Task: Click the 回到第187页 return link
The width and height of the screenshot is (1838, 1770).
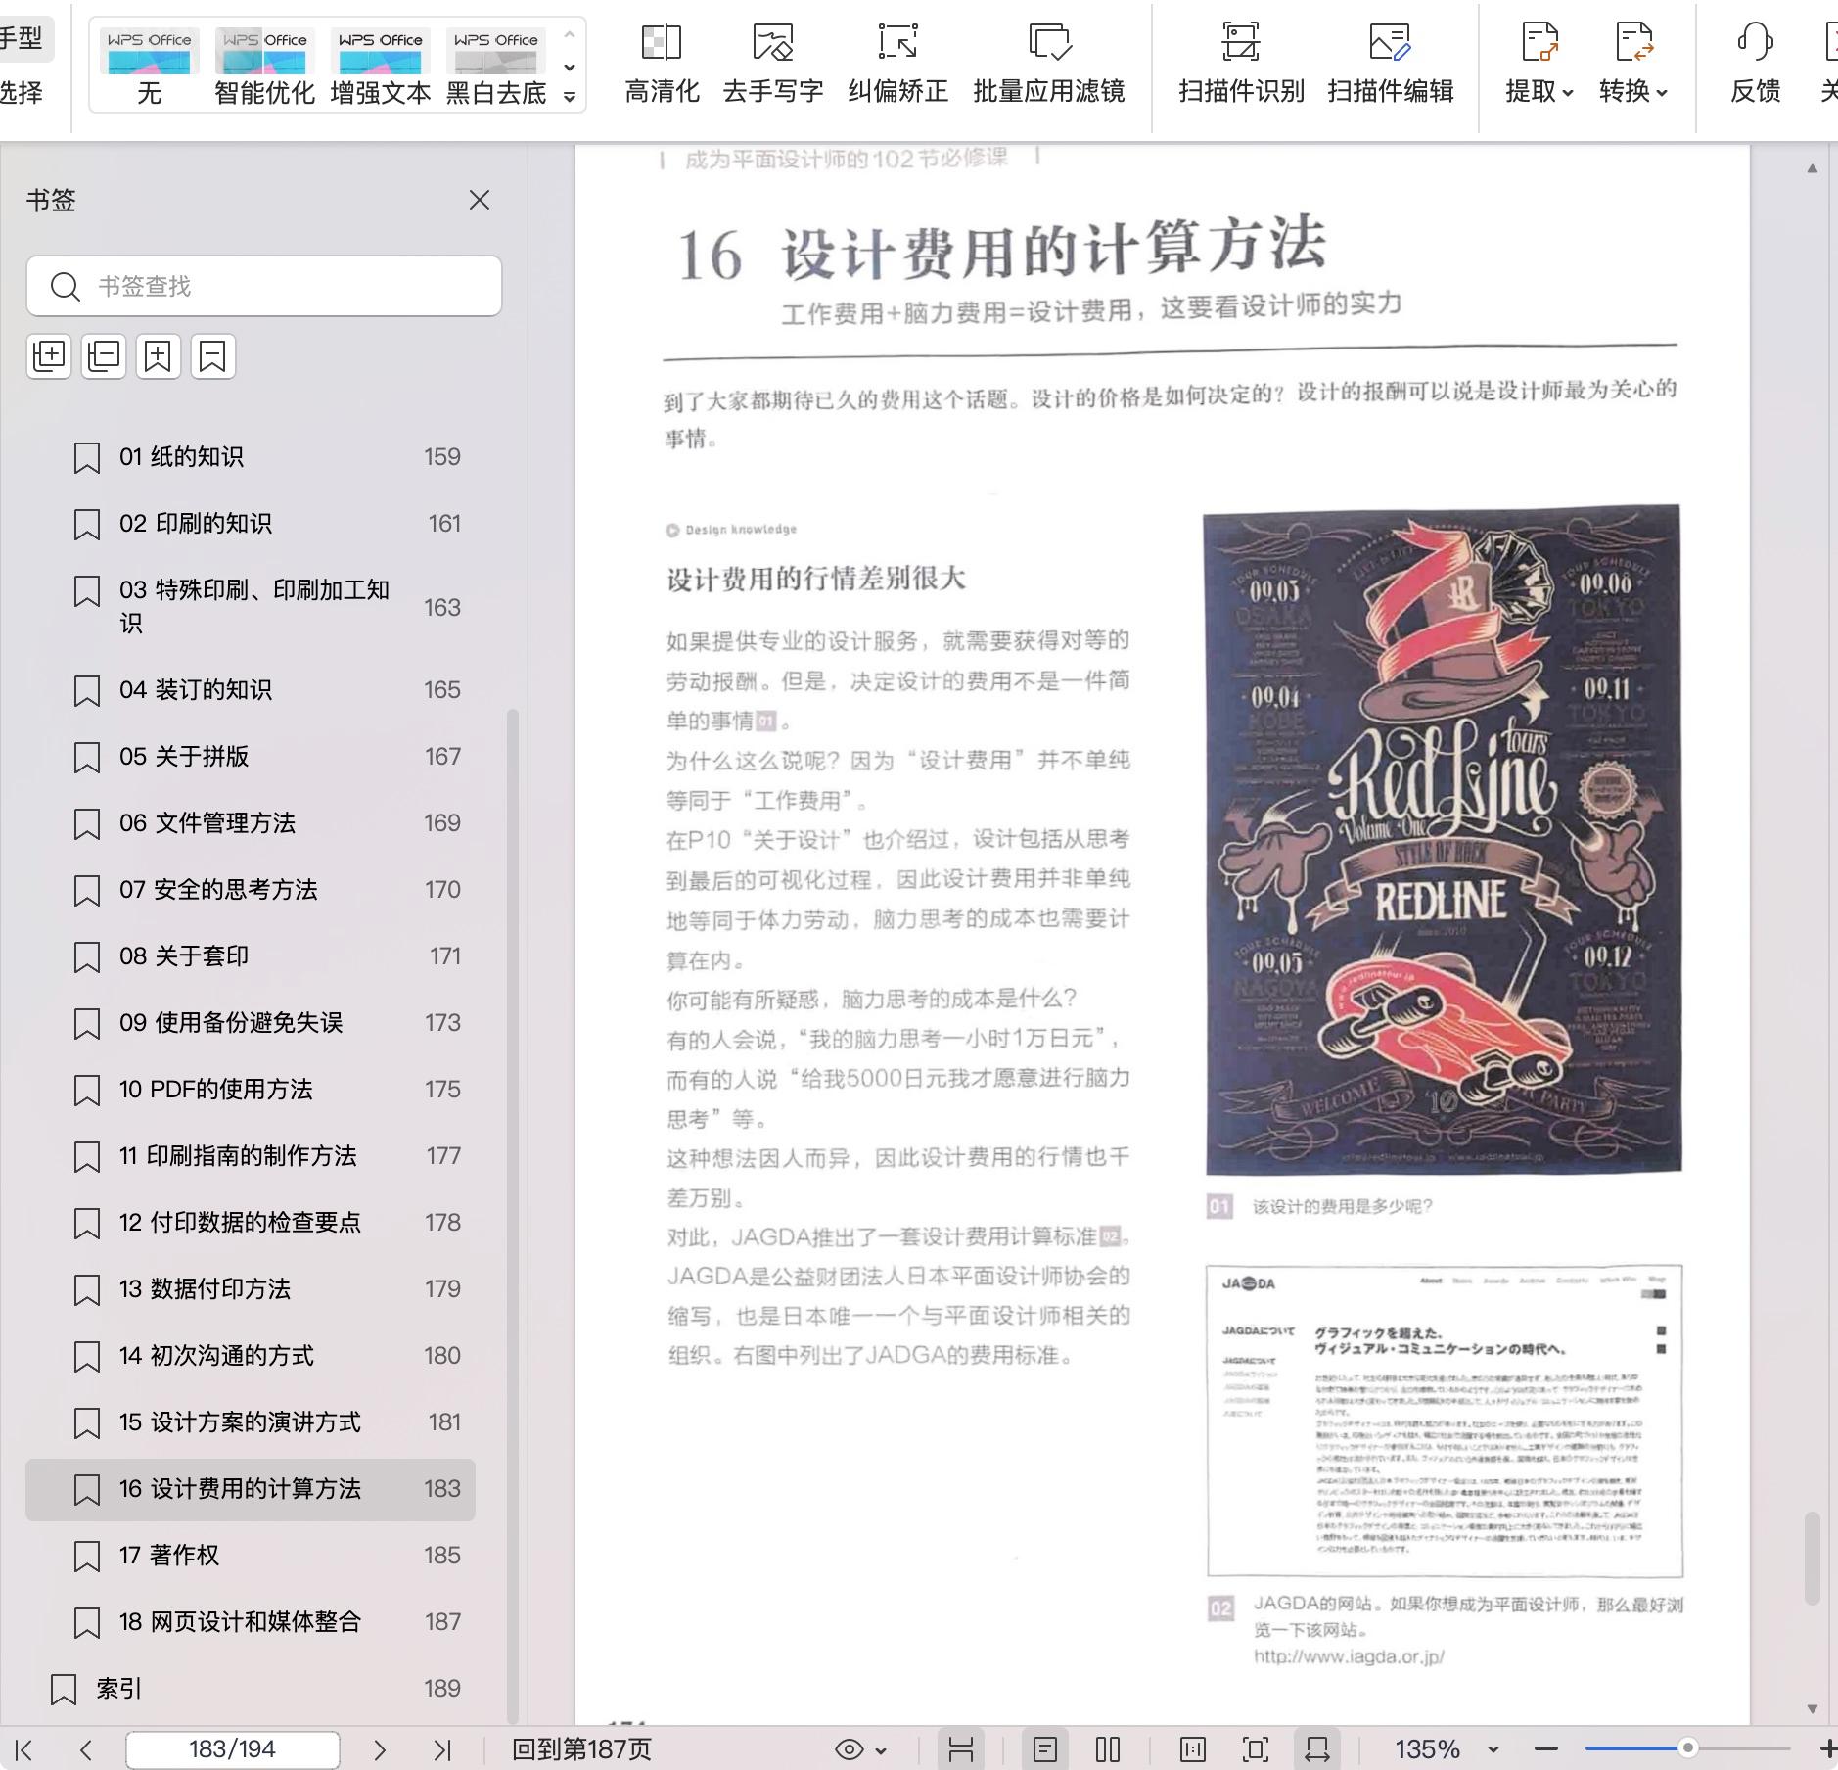Action: (581, 1749)
